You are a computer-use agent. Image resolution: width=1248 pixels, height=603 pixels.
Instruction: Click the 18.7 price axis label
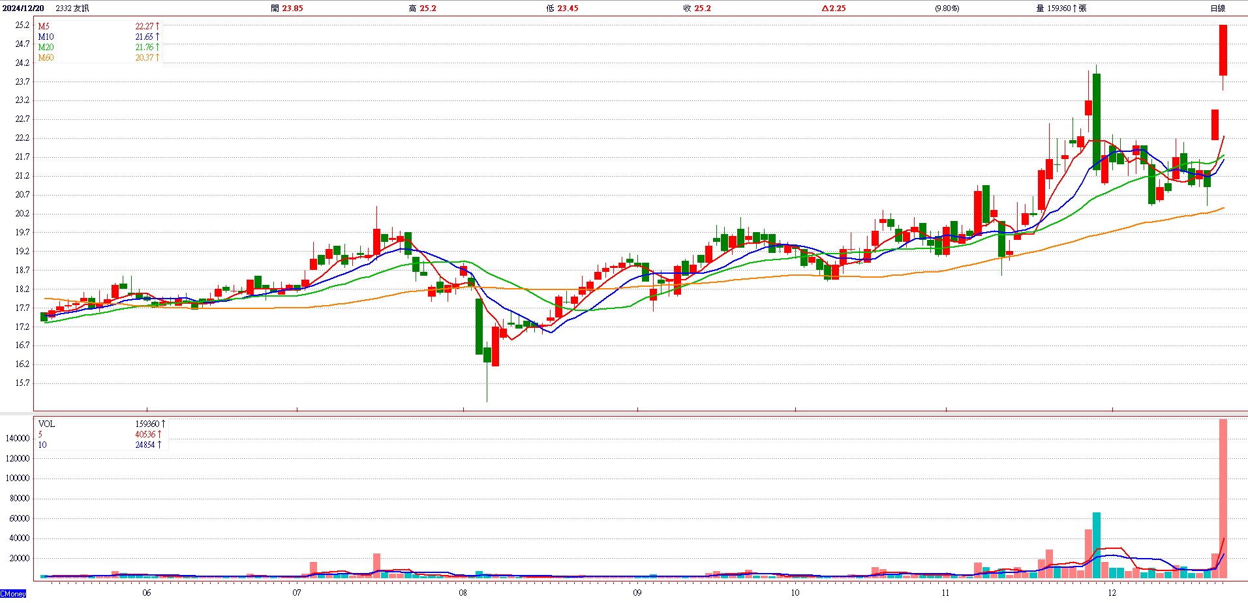tap(22, 271)
